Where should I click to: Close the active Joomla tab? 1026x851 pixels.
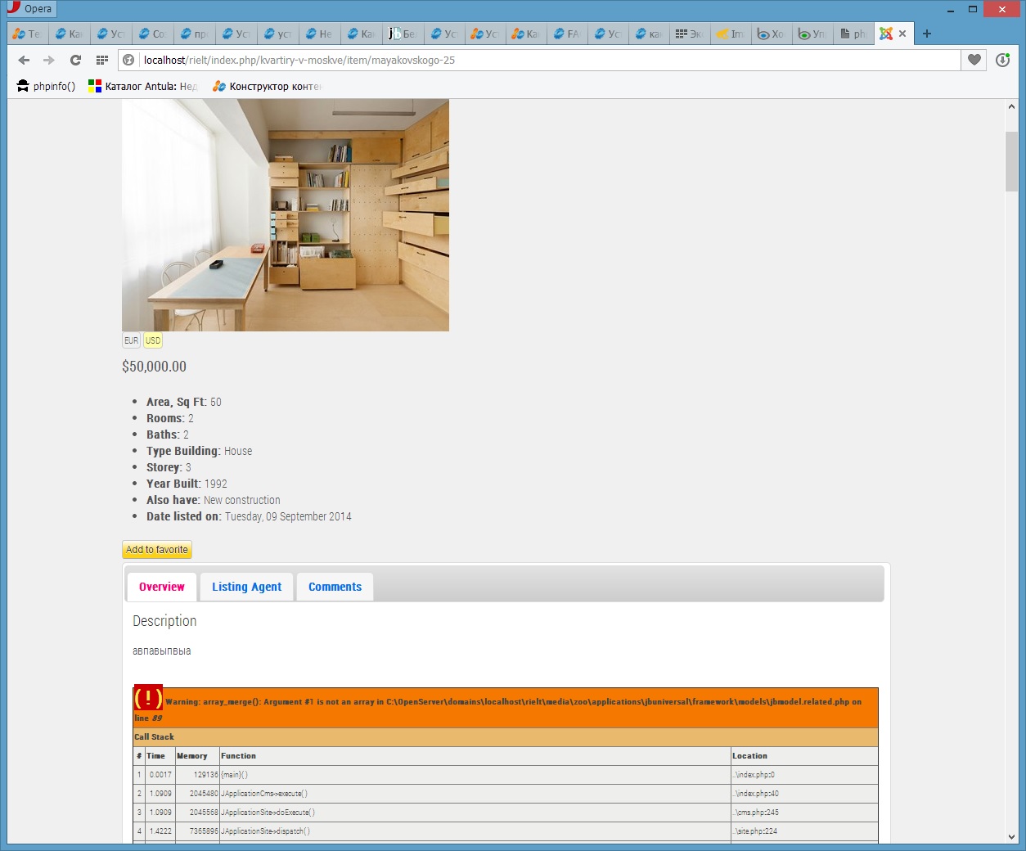click(902, 34)
